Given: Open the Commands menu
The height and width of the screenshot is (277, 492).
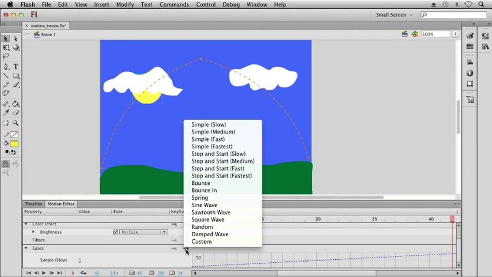Looking at the screenshot, I should [x=174, y=5].
